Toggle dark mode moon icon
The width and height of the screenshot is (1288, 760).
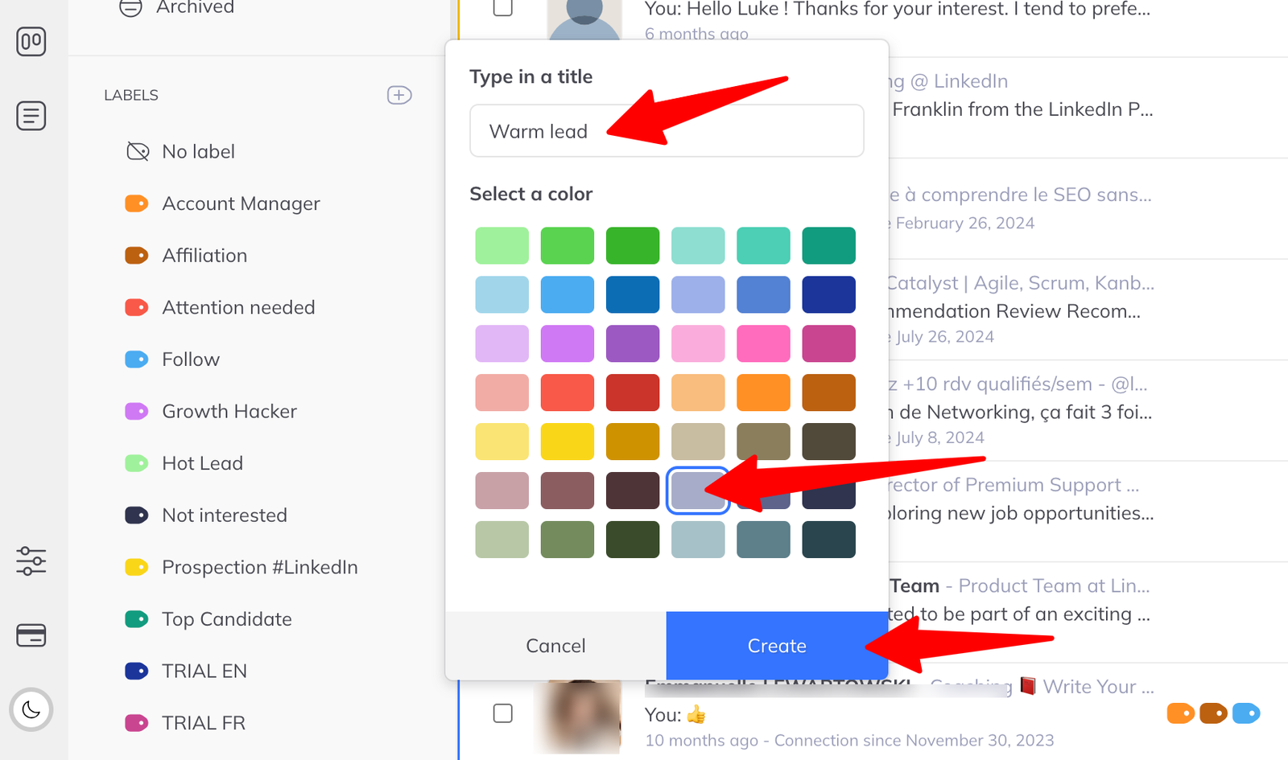pos(31,709)
